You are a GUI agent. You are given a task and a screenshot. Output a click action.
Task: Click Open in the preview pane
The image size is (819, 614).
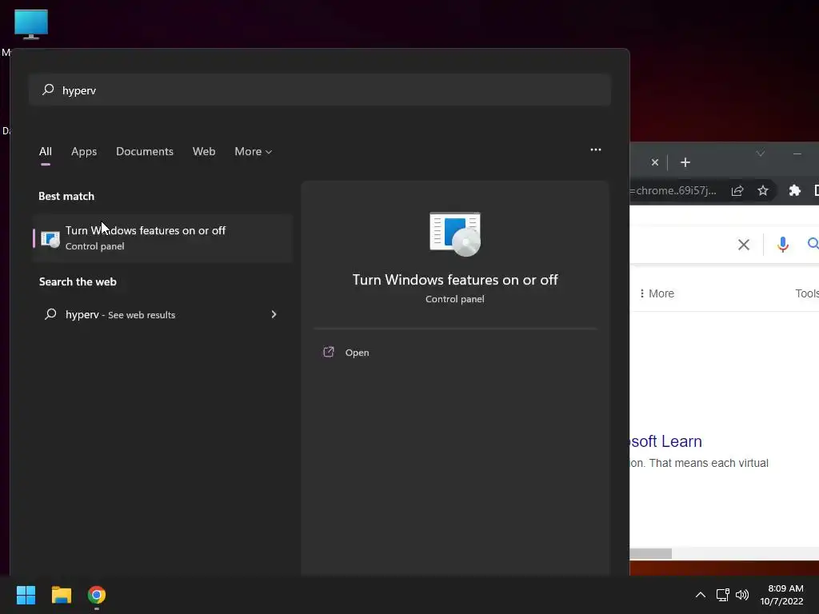click(x=357, y=353)
